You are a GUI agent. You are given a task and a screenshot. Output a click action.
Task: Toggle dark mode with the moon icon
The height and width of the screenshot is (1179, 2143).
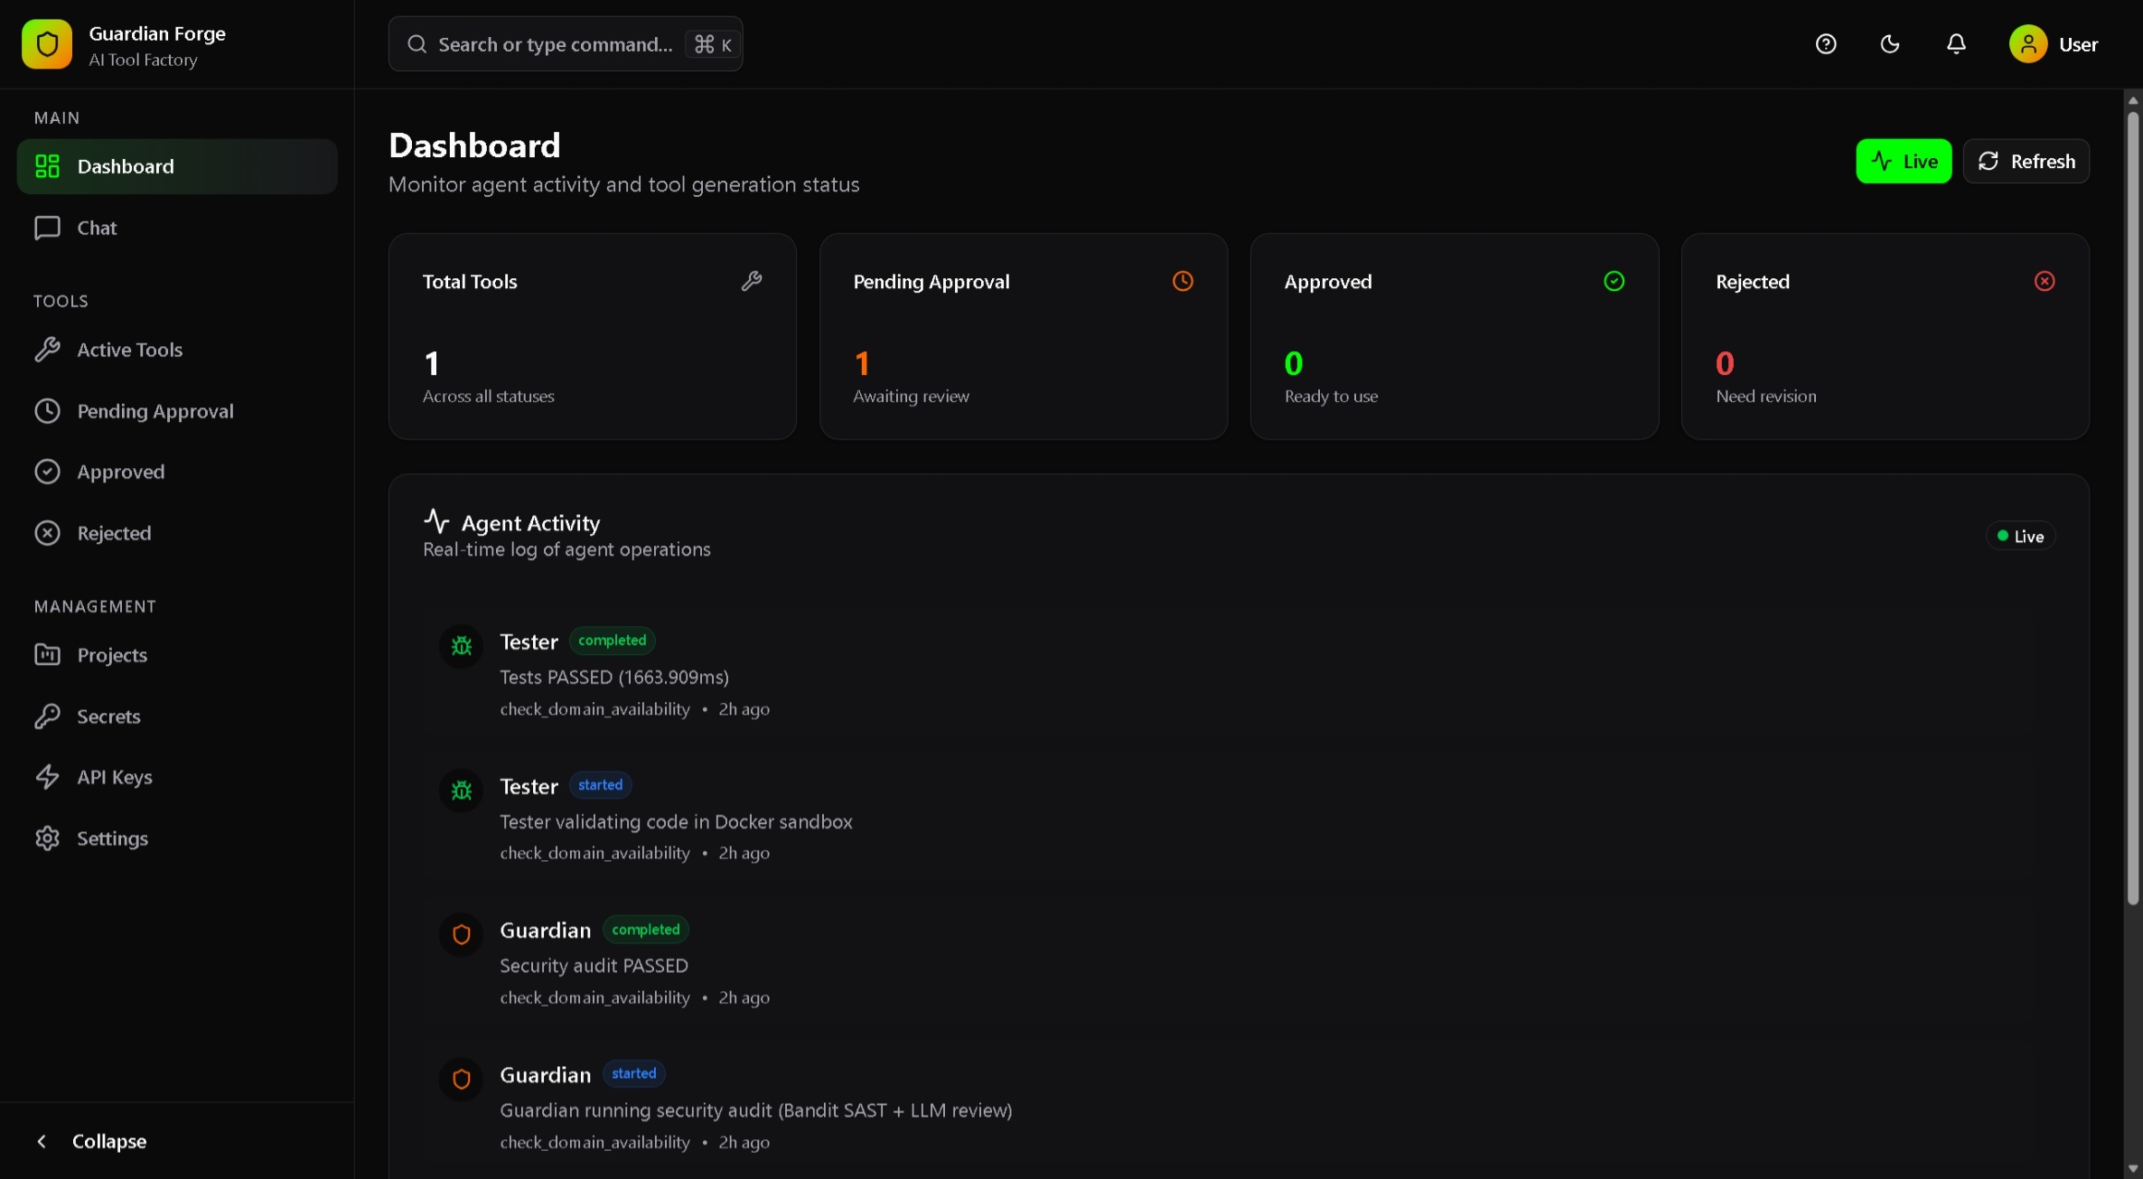coord(1890,43)
